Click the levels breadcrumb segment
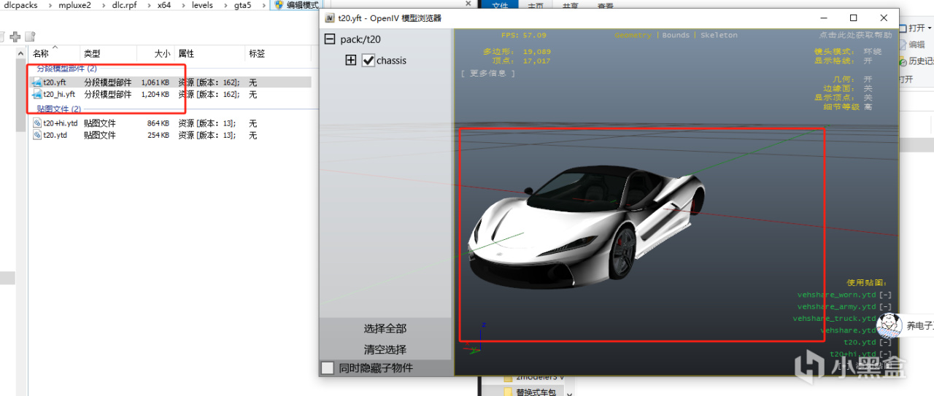This screenshot has height=396, width=934. pyautogui.click(x=202, y=5)
